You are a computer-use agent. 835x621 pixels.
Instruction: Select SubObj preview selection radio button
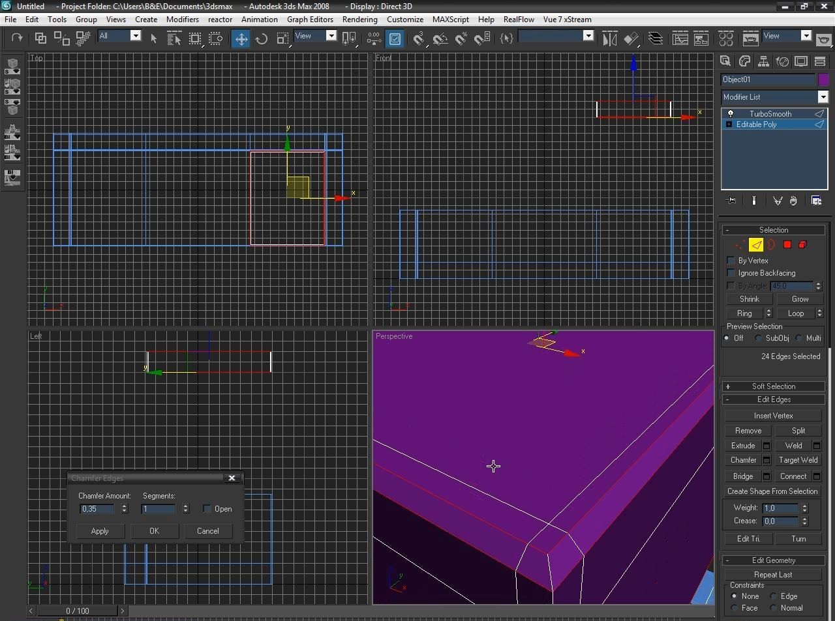(758, 338)
